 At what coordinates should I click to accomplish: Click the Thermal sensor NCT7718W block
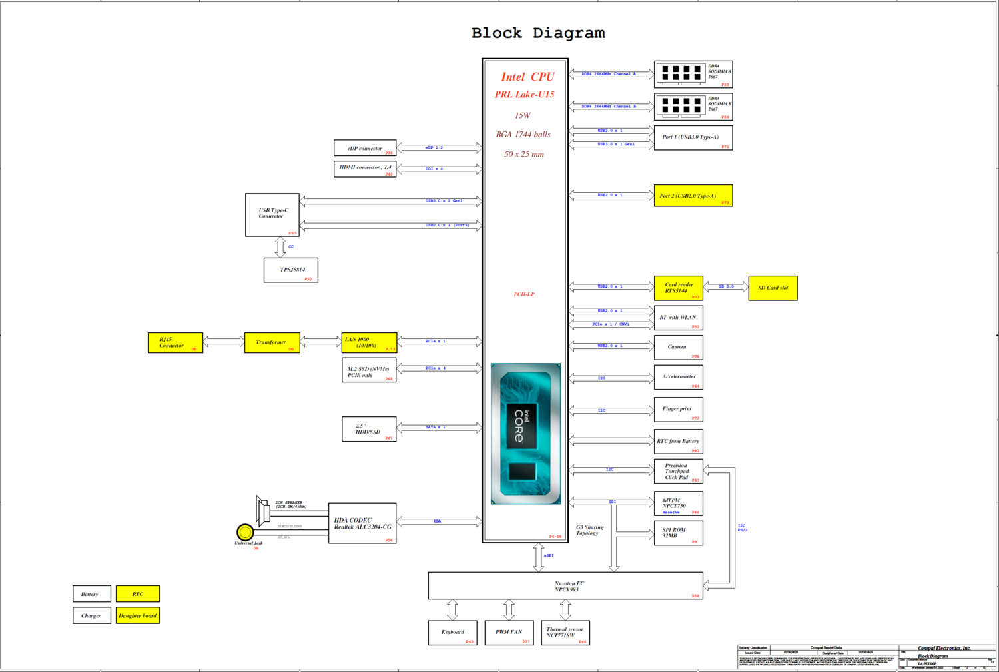click(565, 633)
